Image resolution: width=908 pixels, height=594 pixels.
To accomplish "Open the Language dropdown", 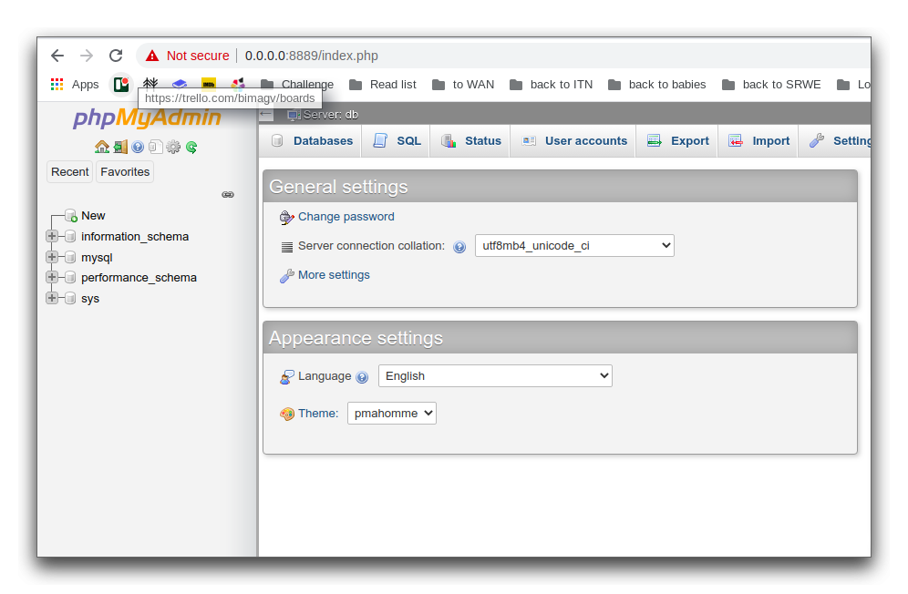I will point(495,375).
